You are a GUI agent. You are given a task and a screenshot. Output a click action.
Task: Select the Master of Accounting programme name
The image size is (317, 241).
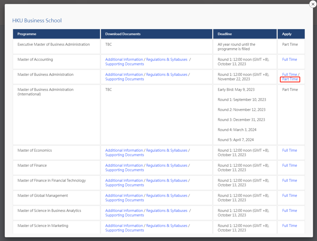click(35, 59)
